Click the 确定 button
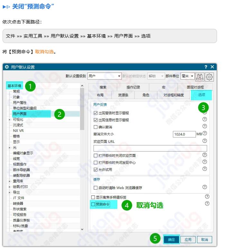The height and width of the screenshot is (251, 225). point(171,240)
